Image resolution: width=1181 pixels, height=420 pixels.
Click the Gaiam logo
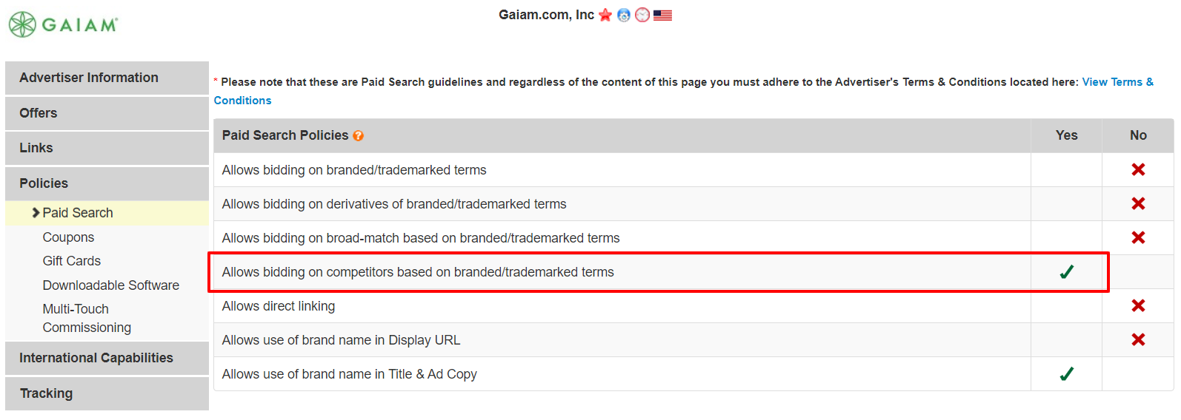(x=63, y=24)
